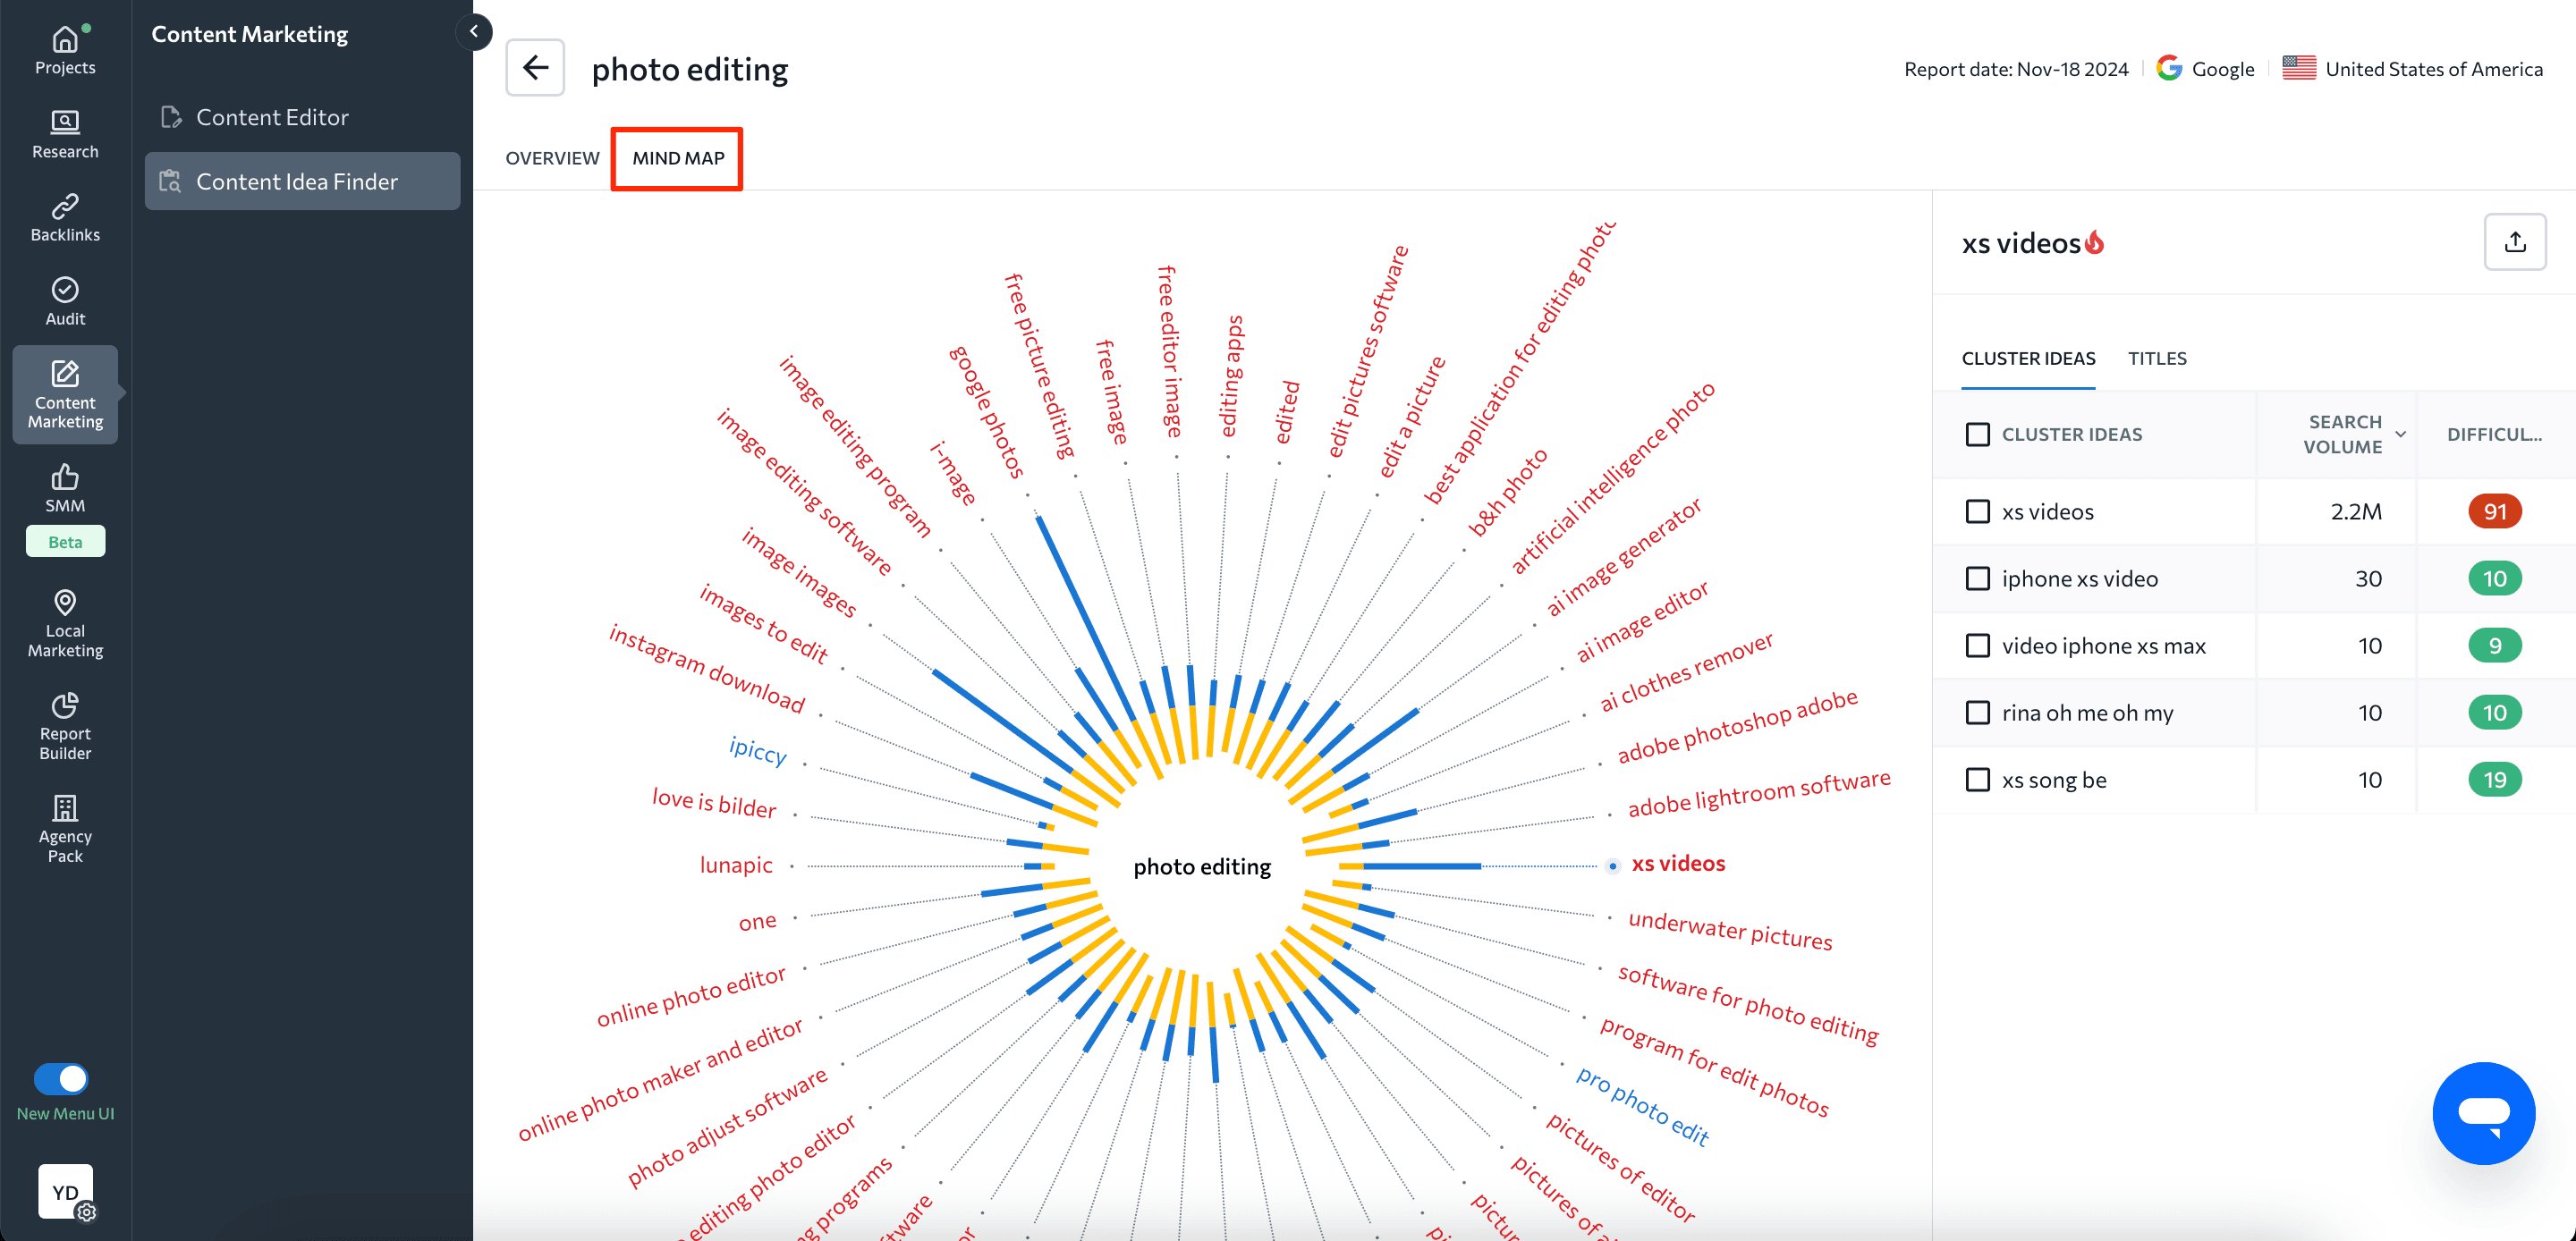The image size is (2576, 1241).
Task: Open the chat support bubble
Action: coord(2484,1113)
